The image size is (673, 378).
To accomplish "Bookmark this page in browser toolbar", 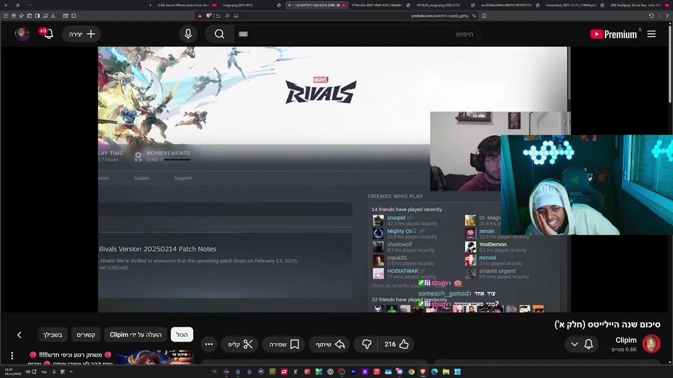I will [484, 16].
